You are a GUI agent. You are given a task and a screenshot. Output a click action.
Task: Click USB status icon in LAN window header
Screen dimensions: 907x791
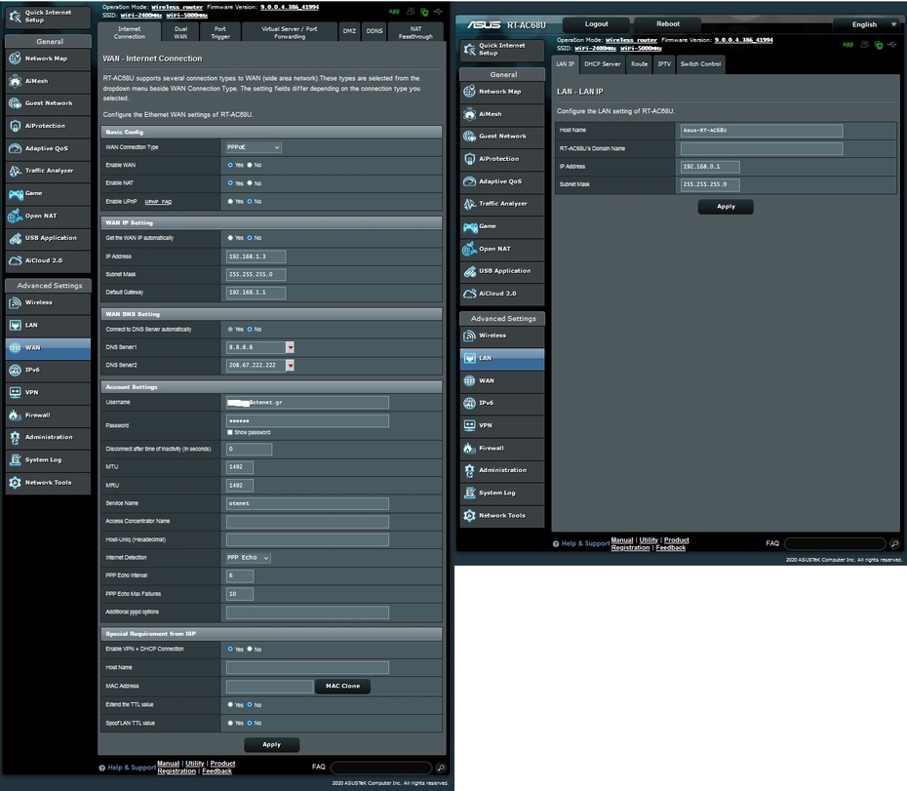click(x=893, y=45)
